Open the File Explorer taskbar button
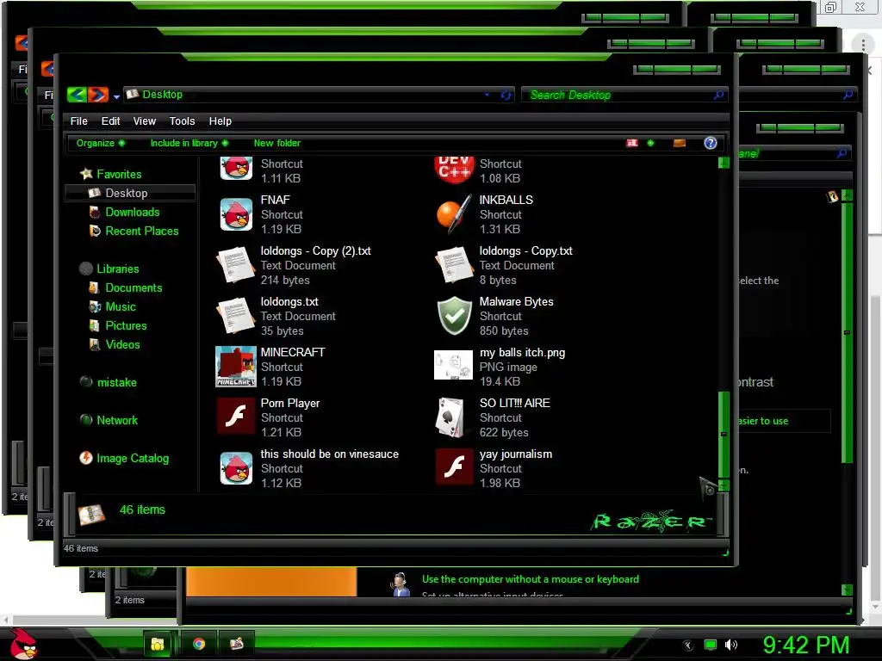Screen dimensions: 882x661 click(158, 644)
